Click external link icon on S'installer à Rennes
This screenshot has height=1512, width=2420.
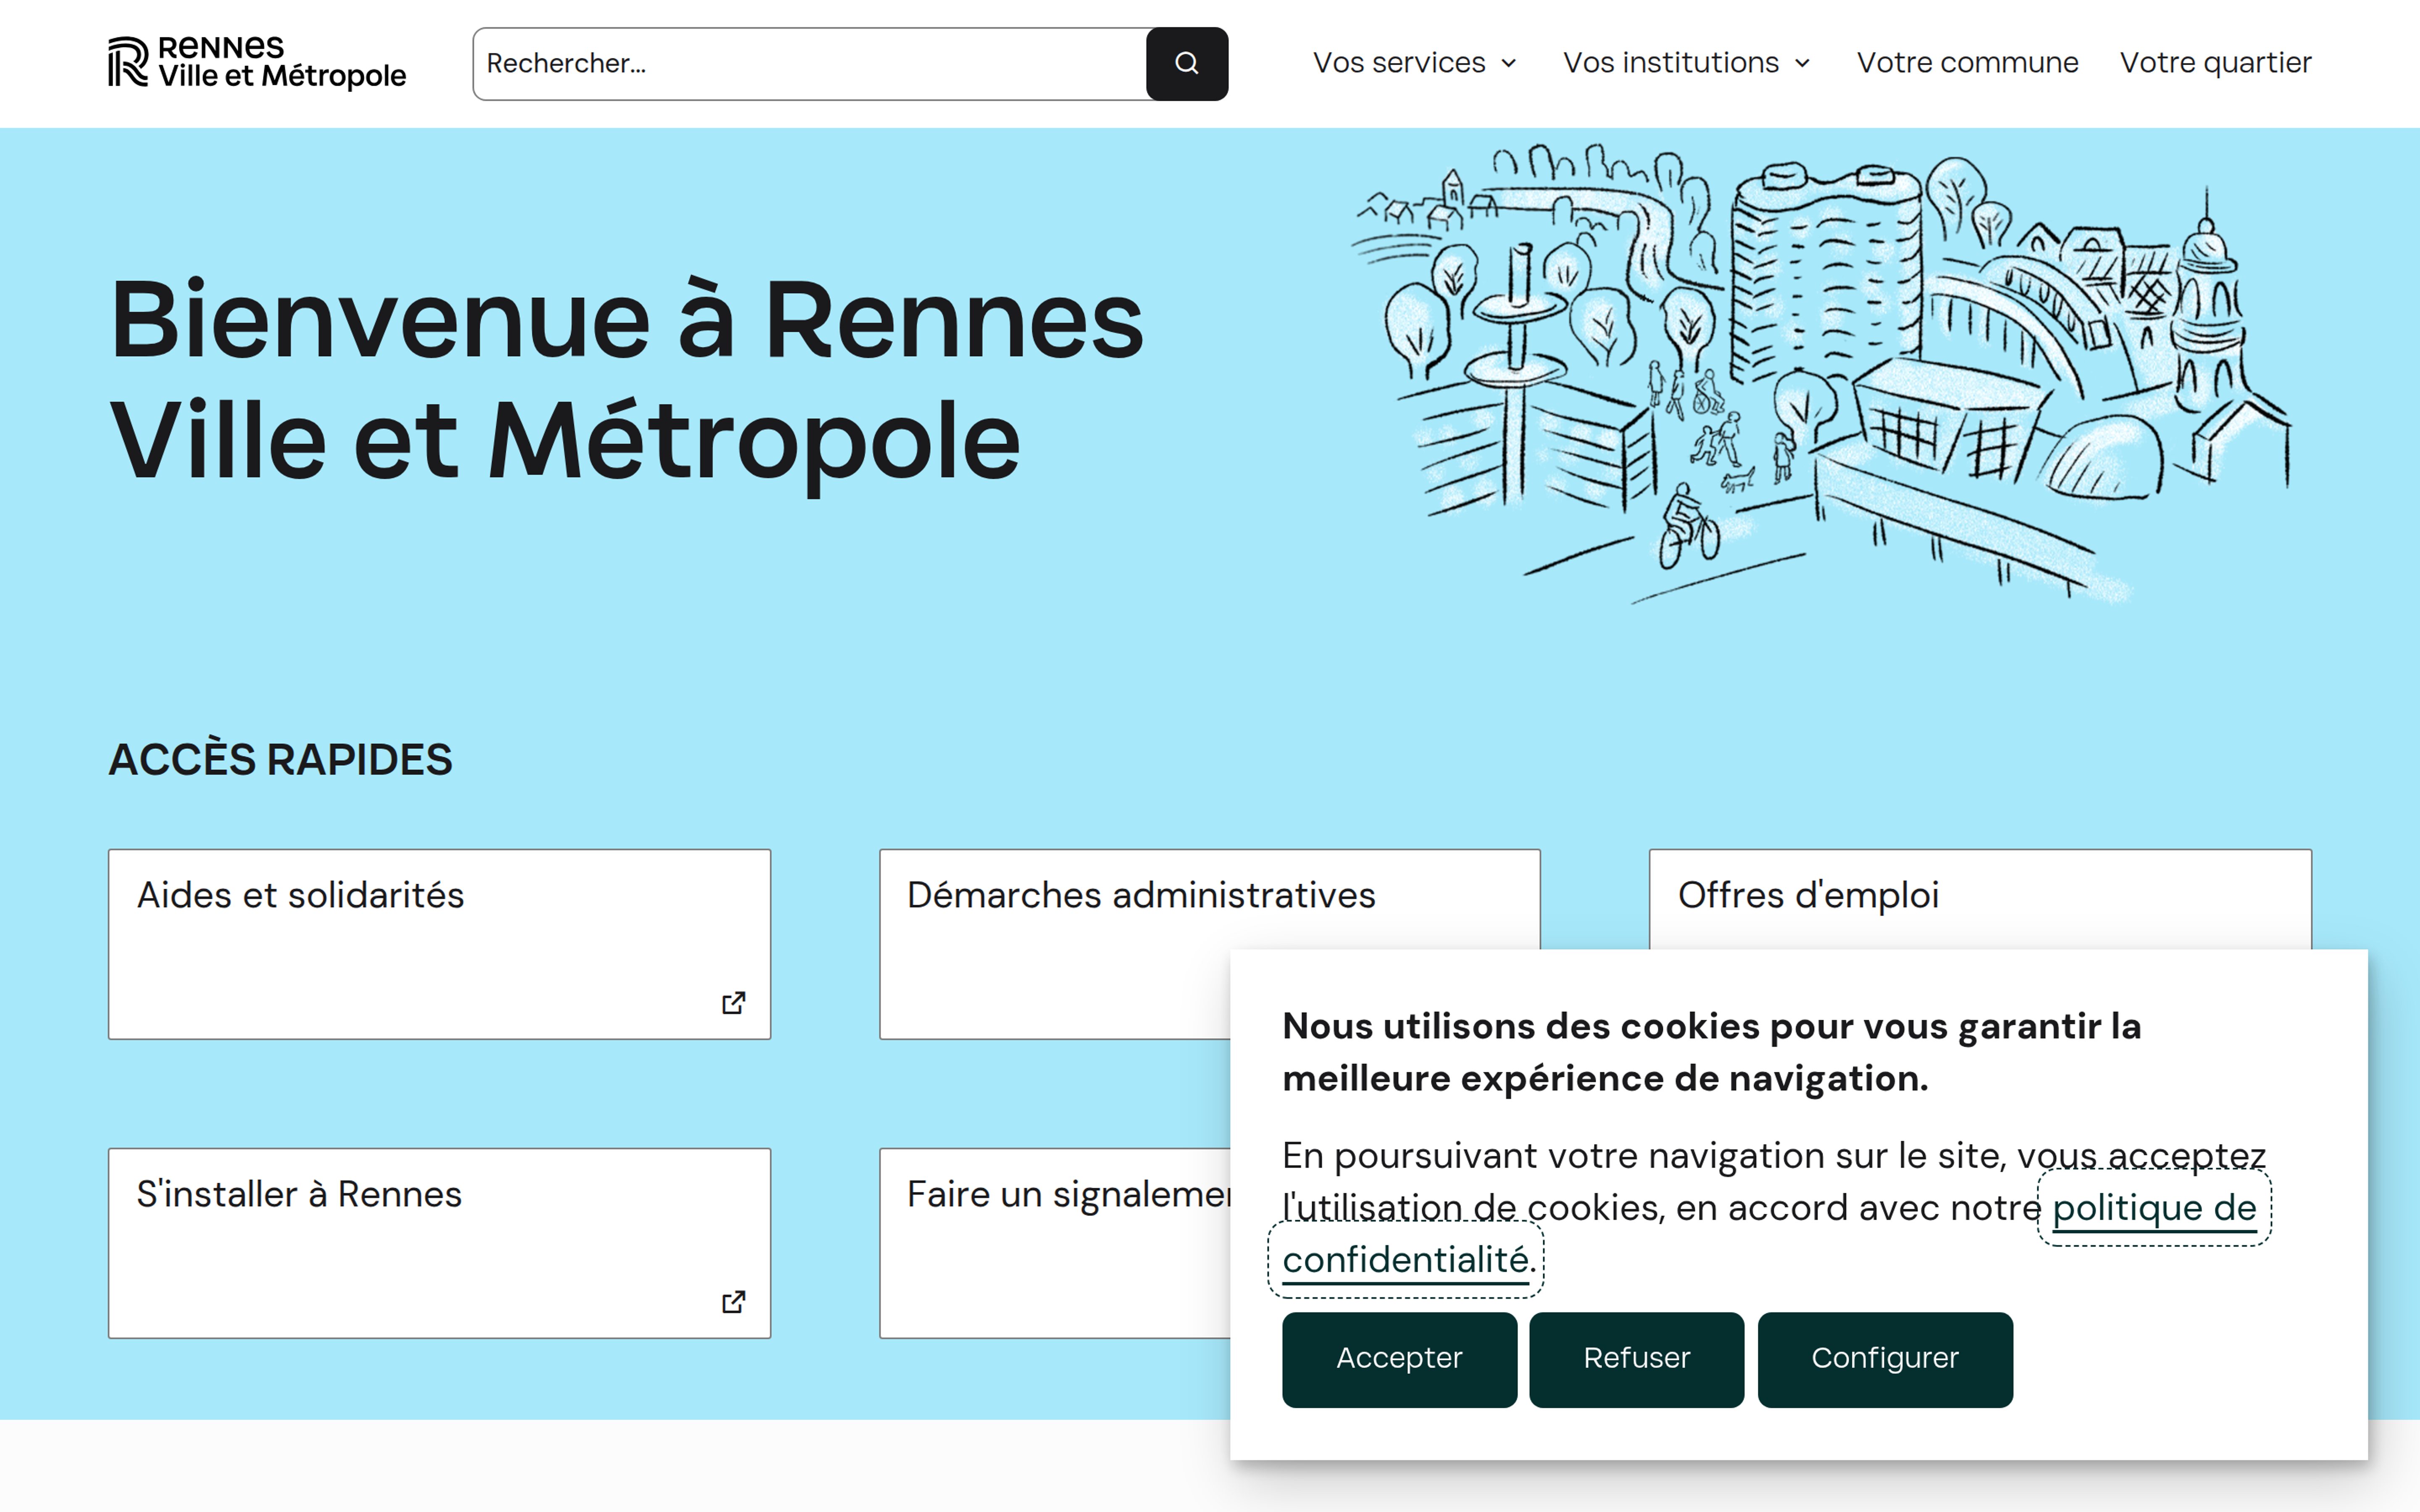pos(733,1301)
